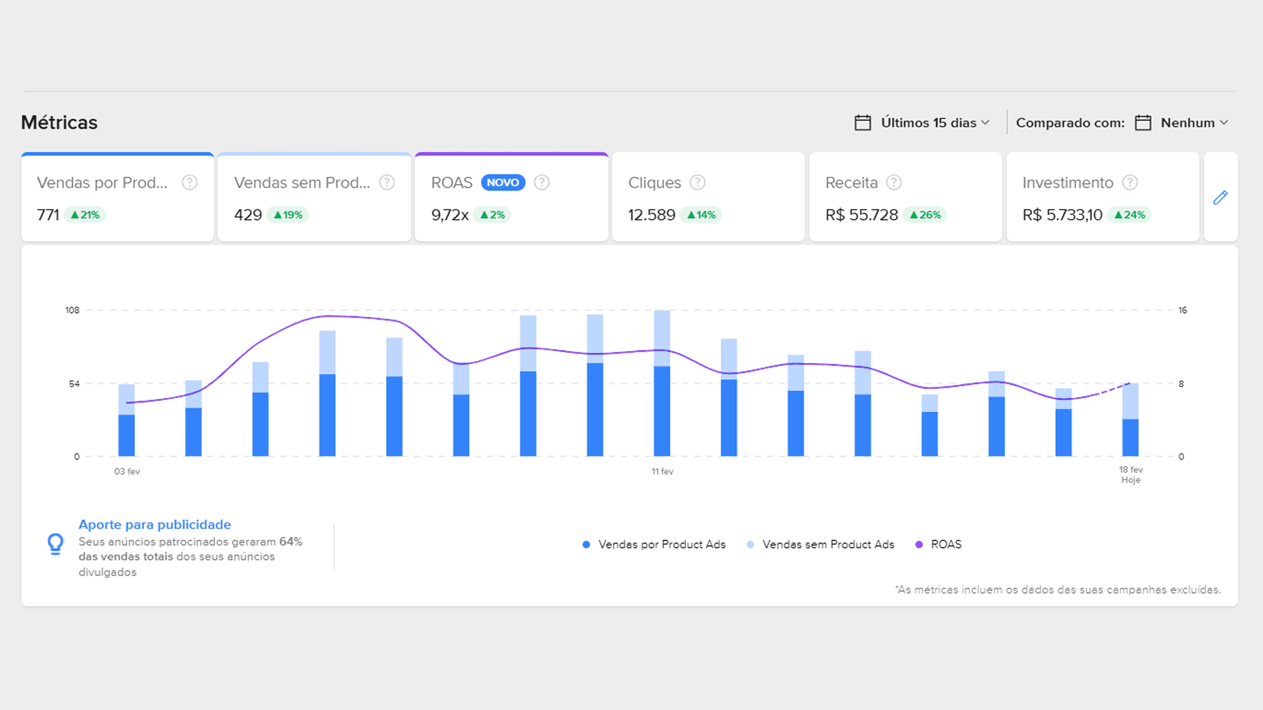
Task: Click help icon next to Investimento
Action: [x=1129, y=183]
